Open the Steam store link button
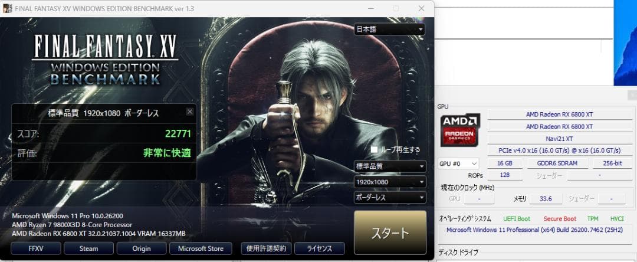This screenshot has width=637, height=262. tap(89, 248)
